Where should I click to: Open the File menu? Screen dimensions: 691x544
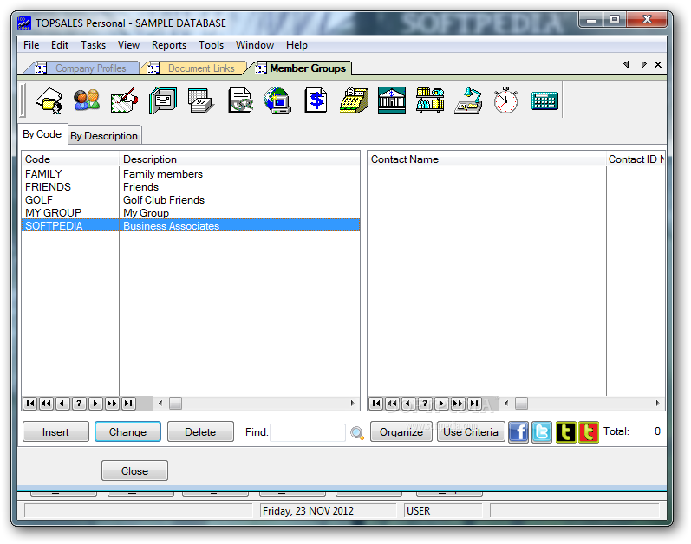(x=31, y=45)
